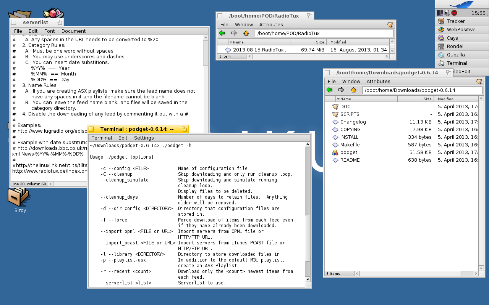
Task: Open the Attributes menu in the podget-0.6.14 window
Action: 378,82
